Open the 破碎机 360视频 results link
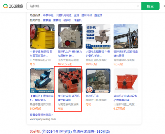Screen dimensions: 165x134 click(x=70, y=132)
